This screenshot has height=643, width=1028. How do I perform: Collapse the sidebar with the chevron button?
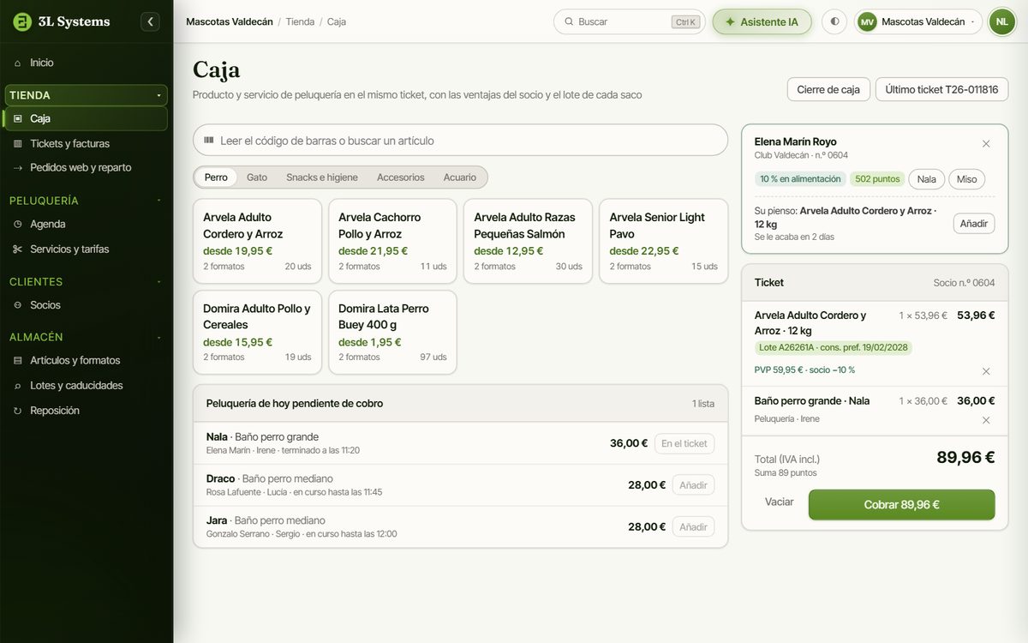(x=151, y=21)
